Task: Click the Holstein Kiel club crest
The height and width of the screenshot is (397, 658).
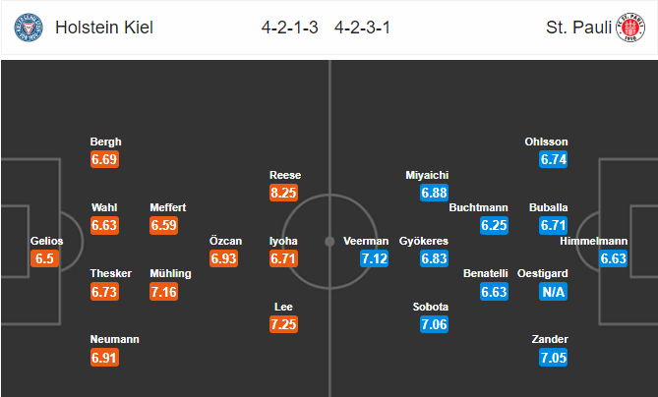Action: click(29, 28)
